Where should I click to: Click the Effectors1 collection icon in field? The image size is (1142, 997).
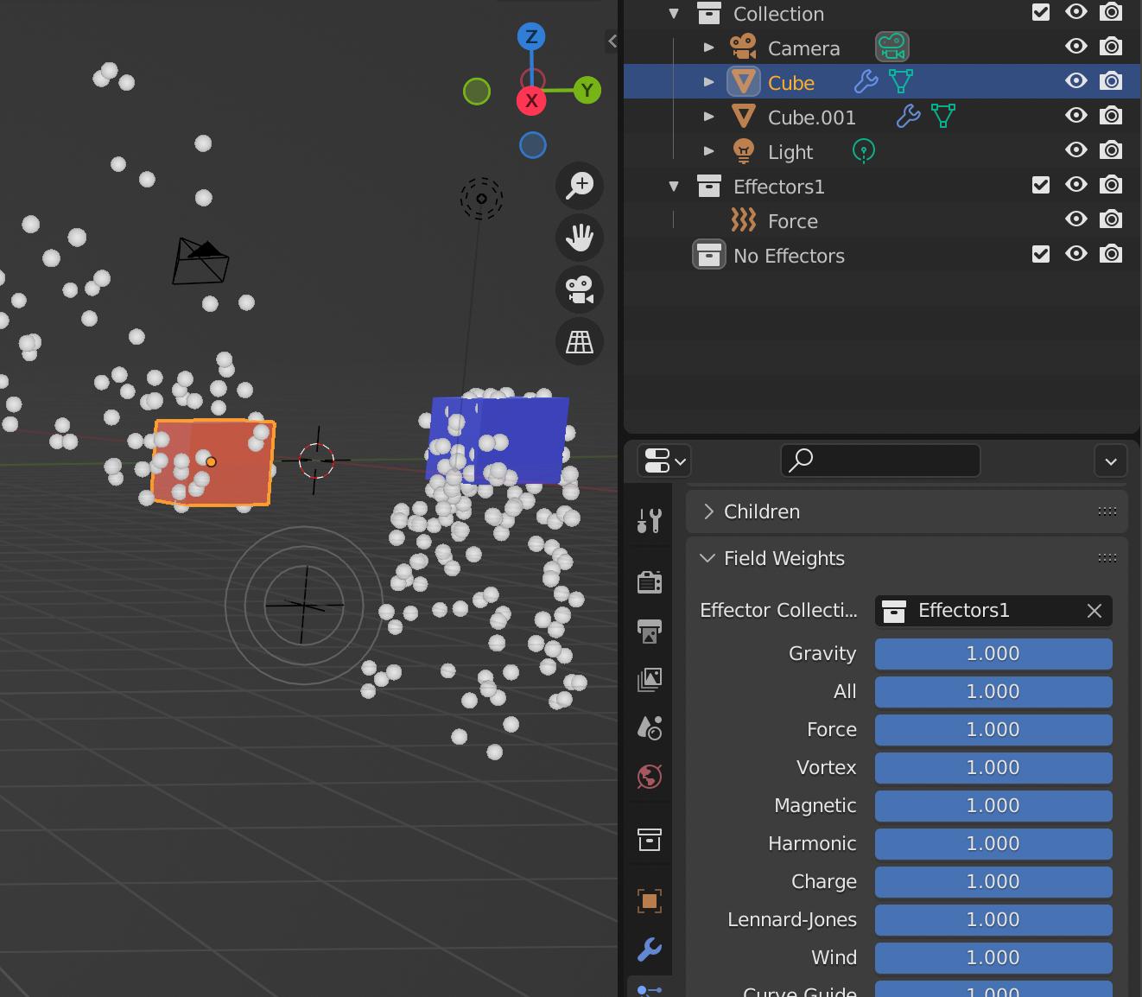pyautogui.click(x=894, y=611)
